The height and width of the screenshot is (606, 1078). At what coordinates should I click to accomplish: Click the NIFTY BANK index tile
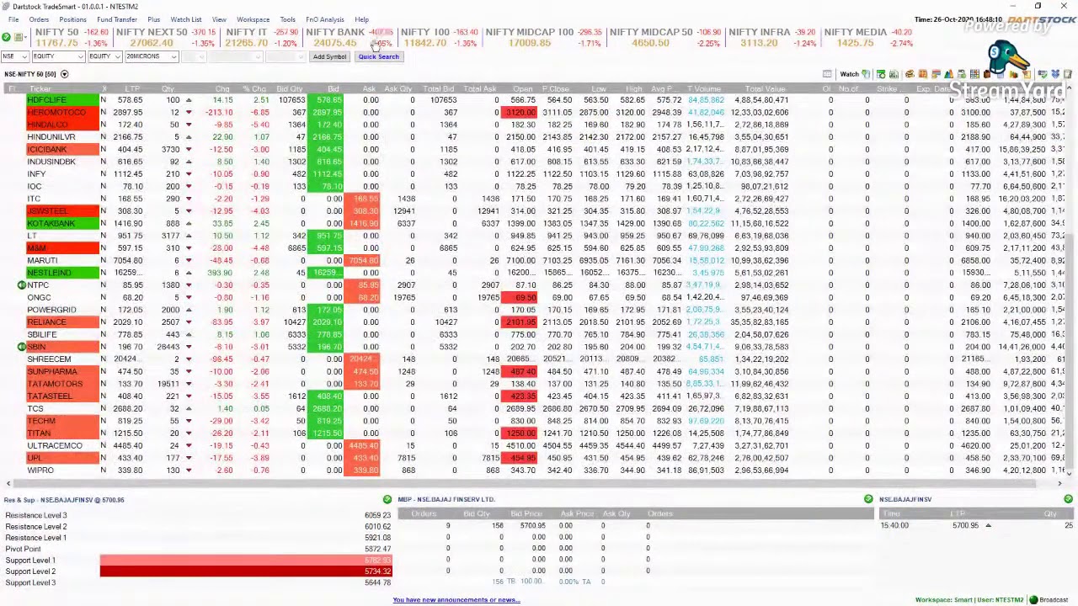point(349,38)
